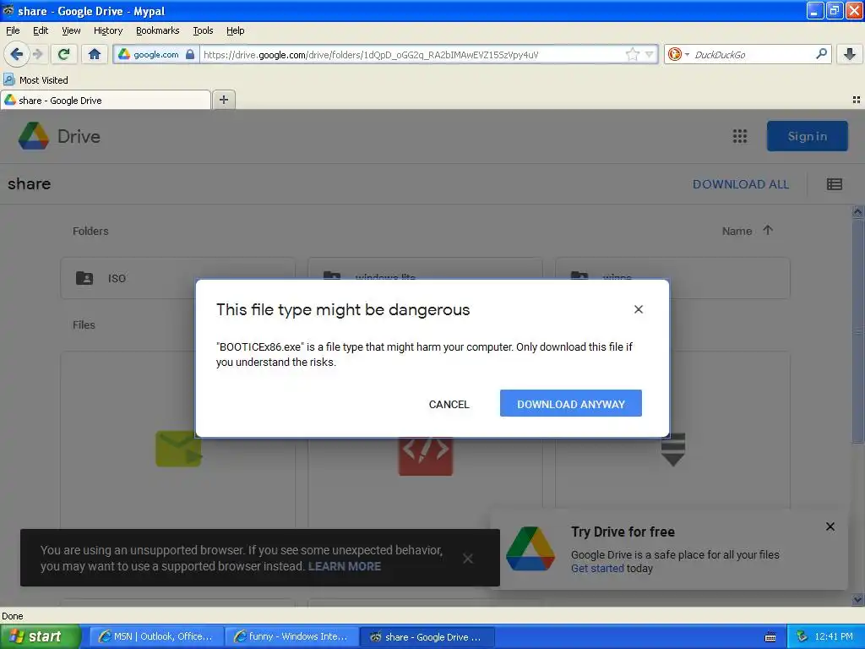Viewport: 865px width, 649px height.
Task: Click the vertical scrollbar thumb
Action: click(857, 331)
